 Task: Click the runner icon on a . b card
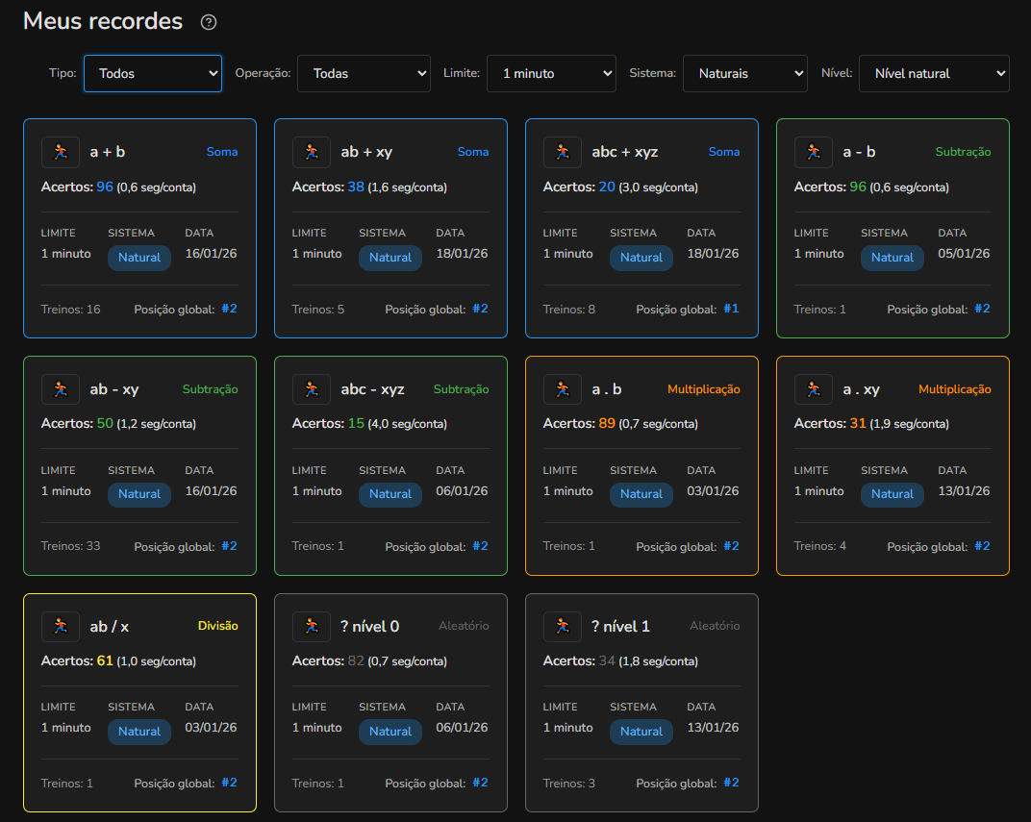click(x=563, y=389)
